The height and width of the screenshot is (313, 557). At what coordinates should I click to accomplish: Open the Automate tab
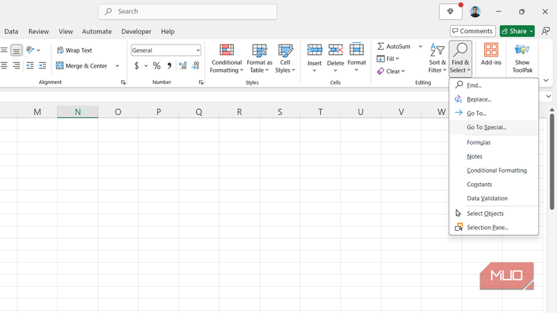tap(97, 32)
